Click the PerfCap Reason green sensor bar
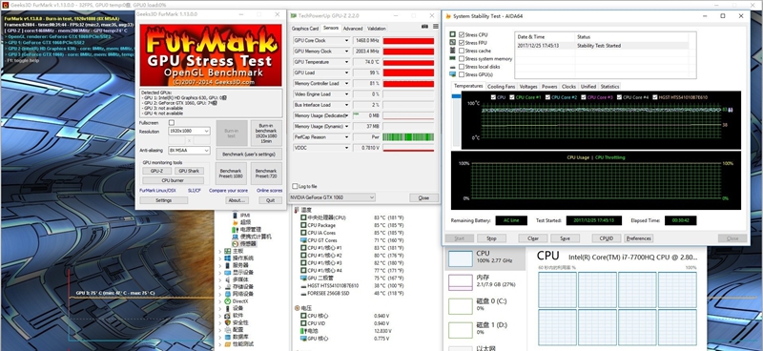The image size is (763, 351). click(x=408, y=136)
